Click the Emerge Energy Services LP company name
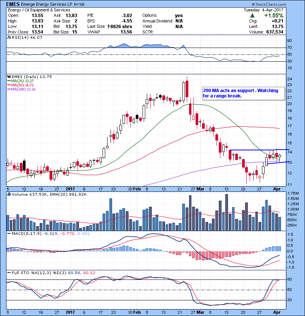The width and height of the screenshot is (305, 316). [47, 4]
